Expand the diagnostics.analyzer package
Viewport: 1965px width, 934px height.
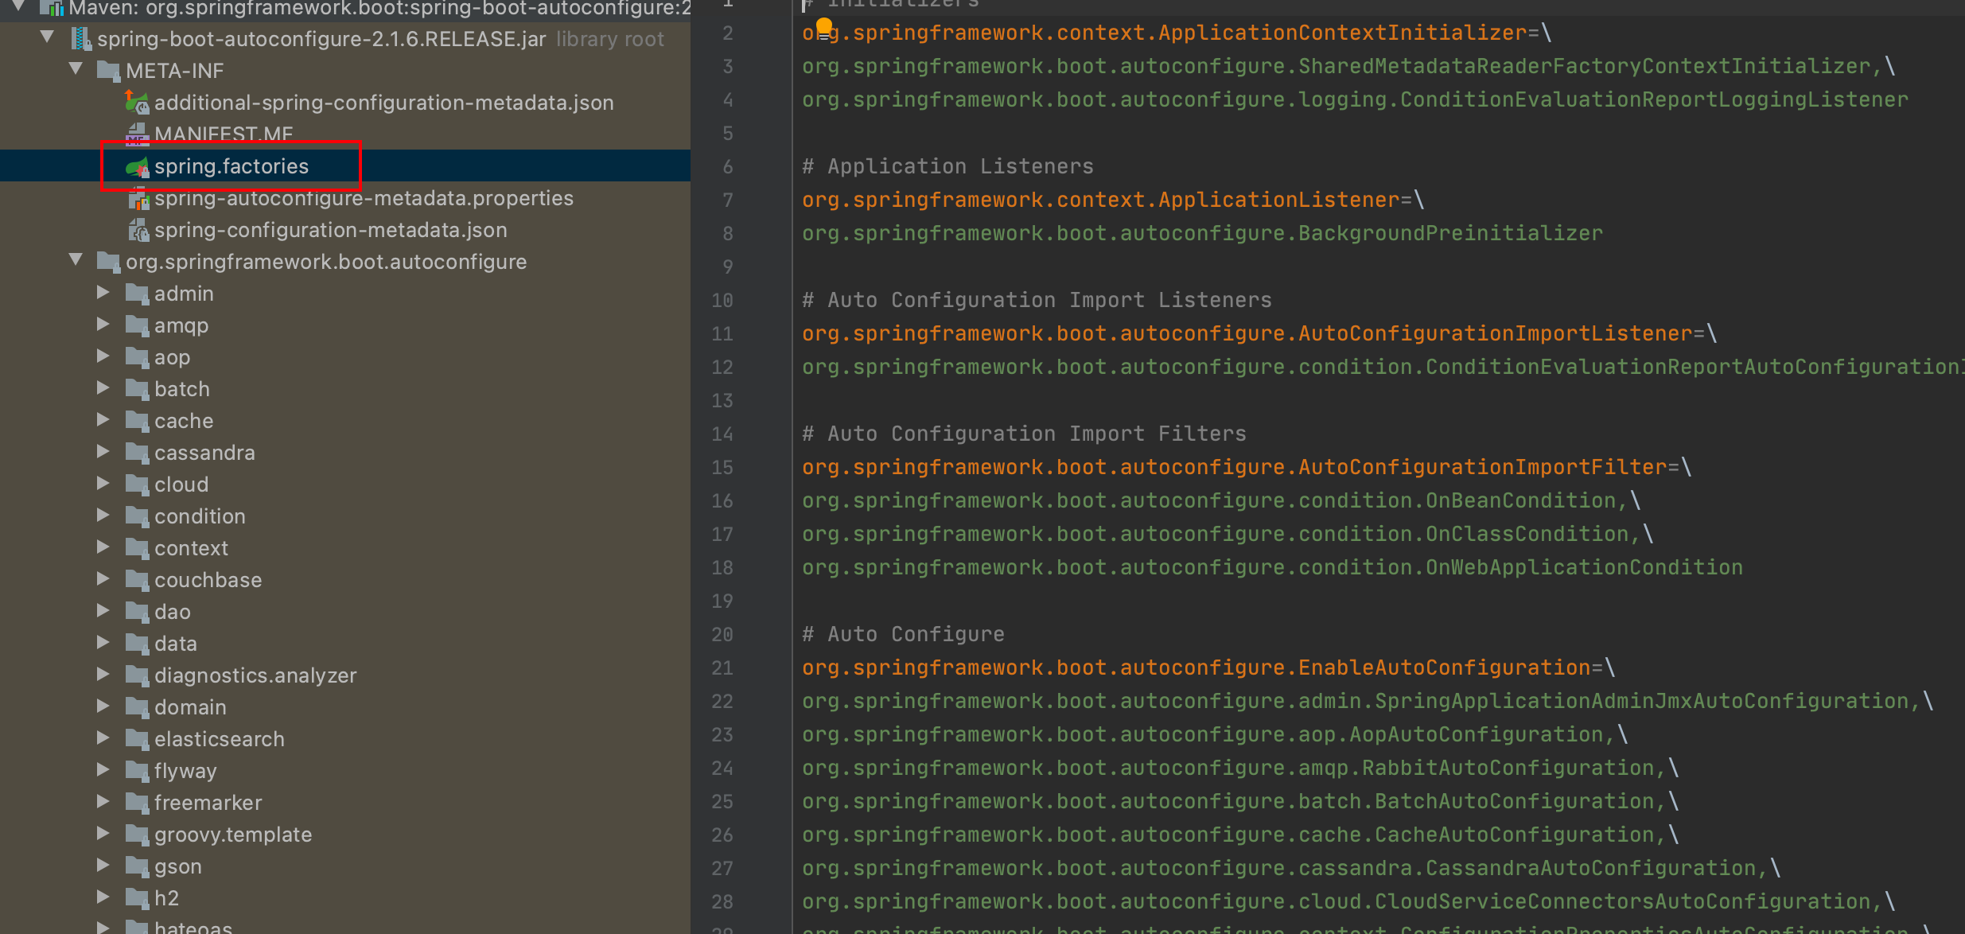point(103,674)
